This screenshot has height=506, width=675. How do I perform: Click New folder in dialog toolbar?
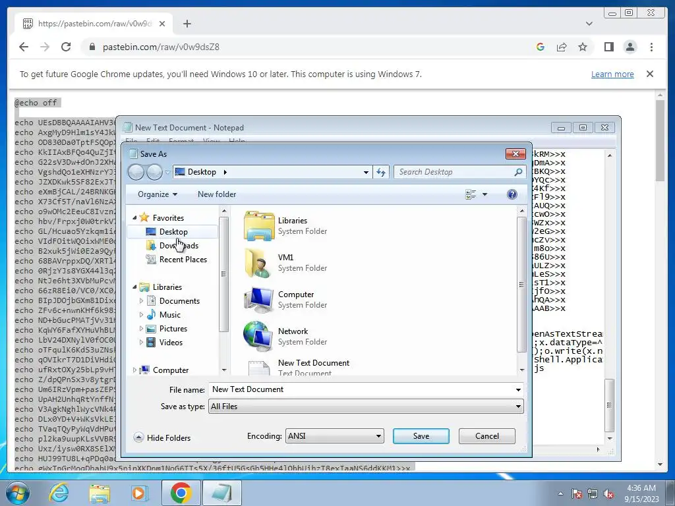(x=216, y=194)
